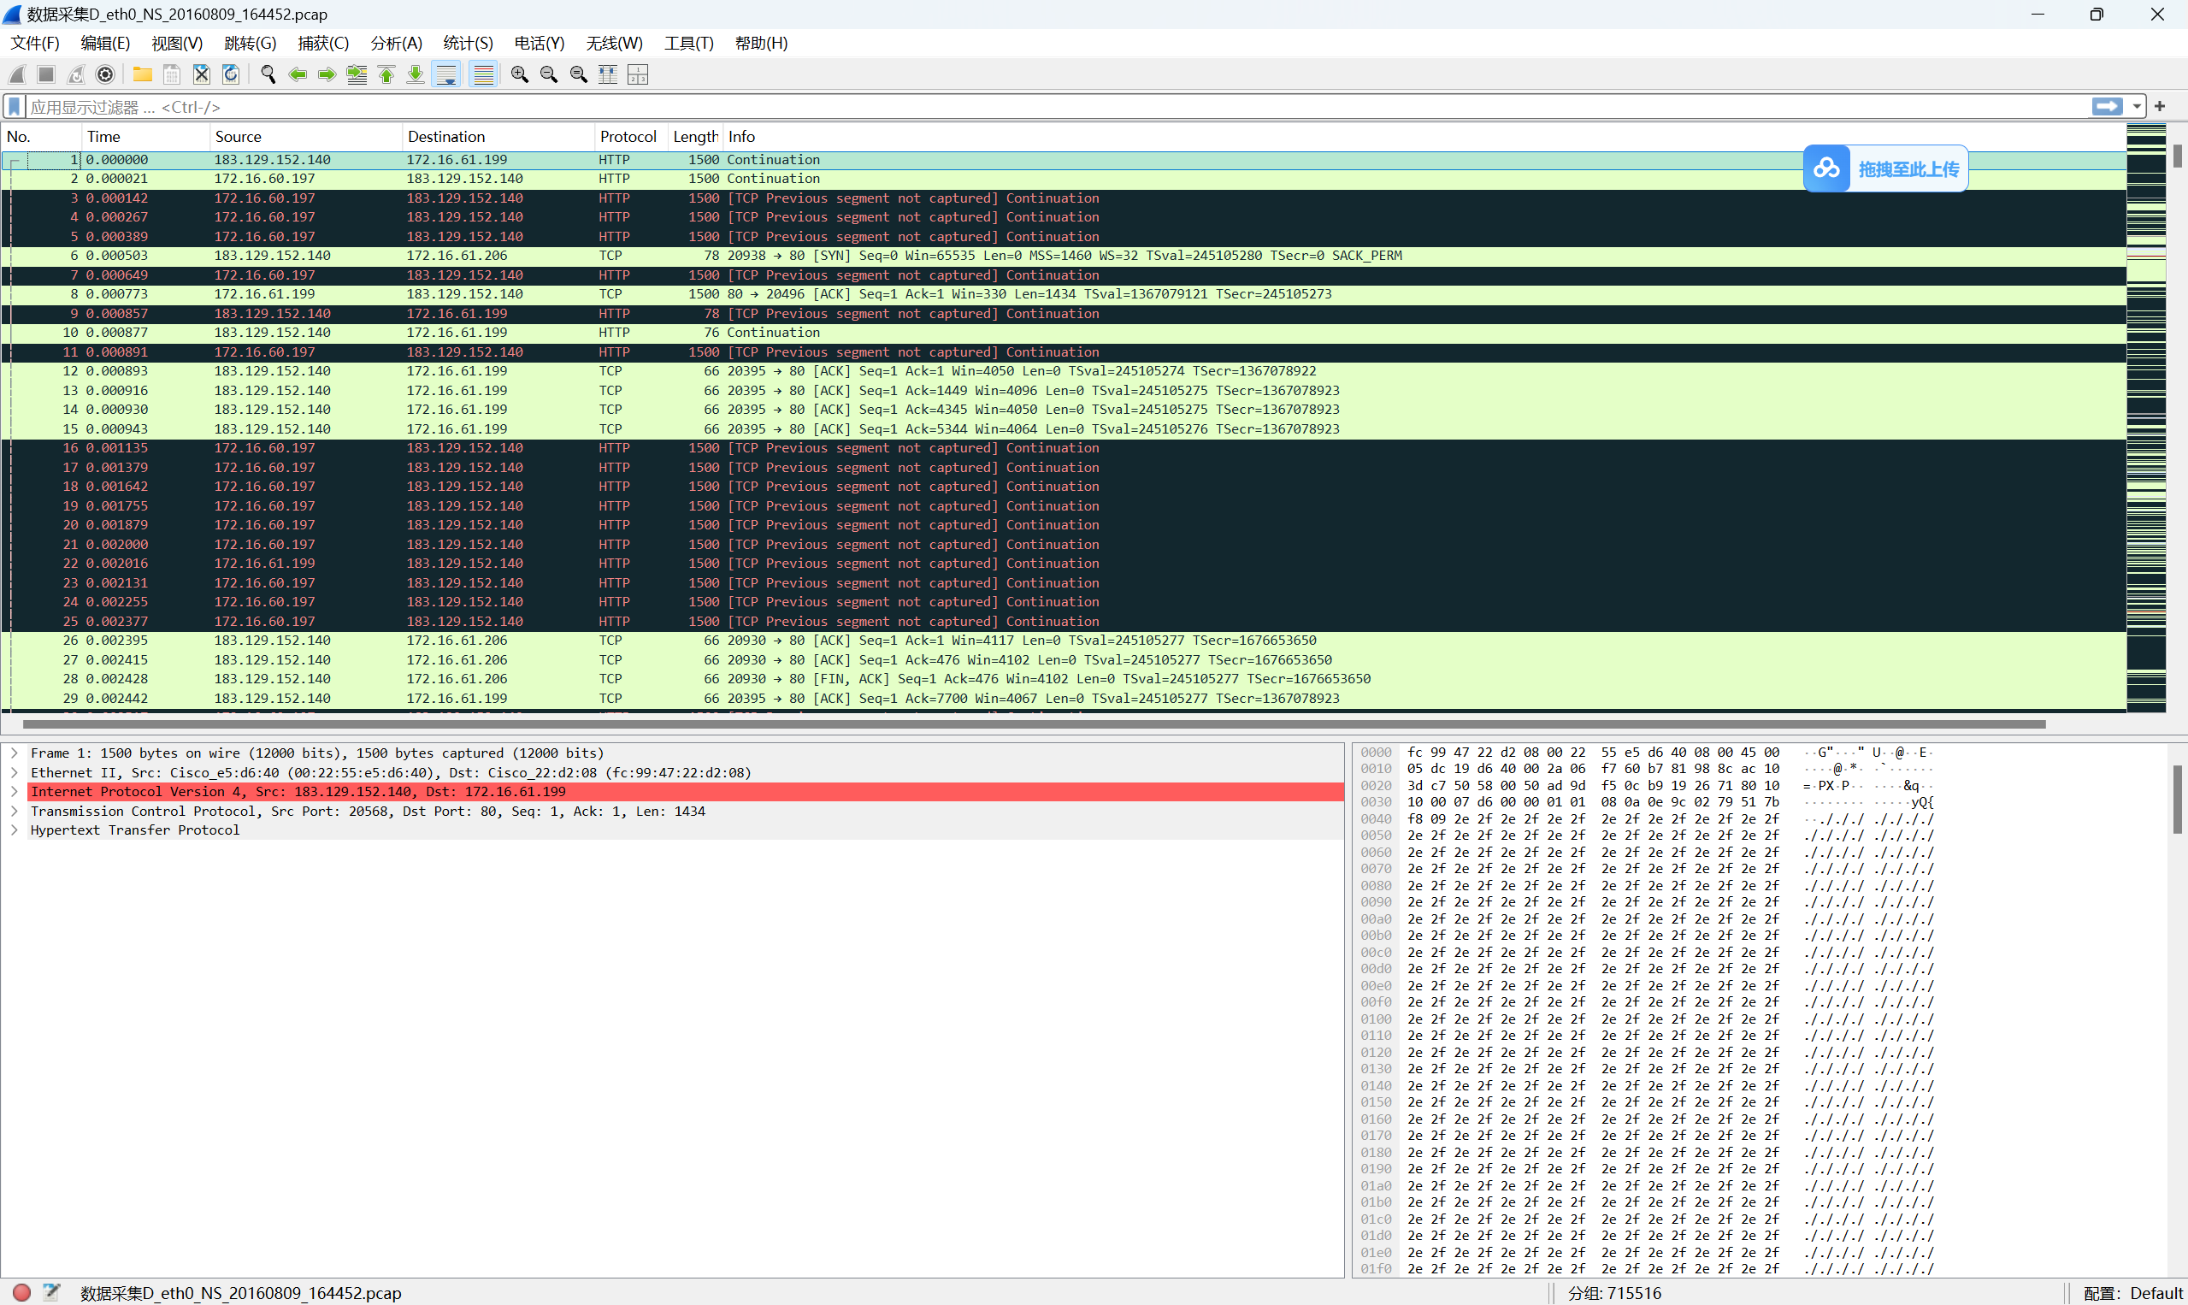The image size is (2188, 1305).
Task: Select packet 28 FIN, ACK row
Action: point(1064,679)
